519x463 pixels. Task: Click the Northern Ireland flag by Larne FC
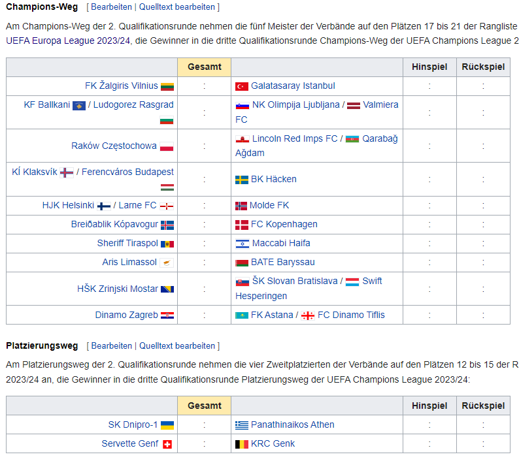(x=167, y=206)
